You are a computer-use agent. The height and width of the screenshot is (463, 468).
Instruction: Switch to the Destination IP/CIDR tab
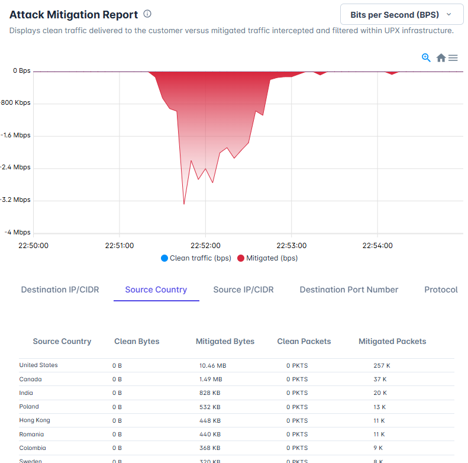(x=60, y=290)
